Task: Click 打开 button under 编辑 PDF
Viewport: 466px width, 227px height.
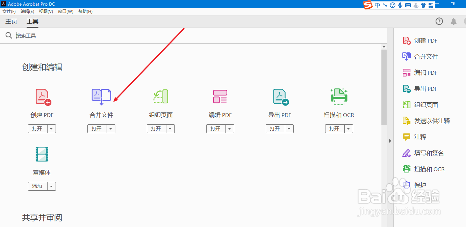Action: [x=216, y=129]
